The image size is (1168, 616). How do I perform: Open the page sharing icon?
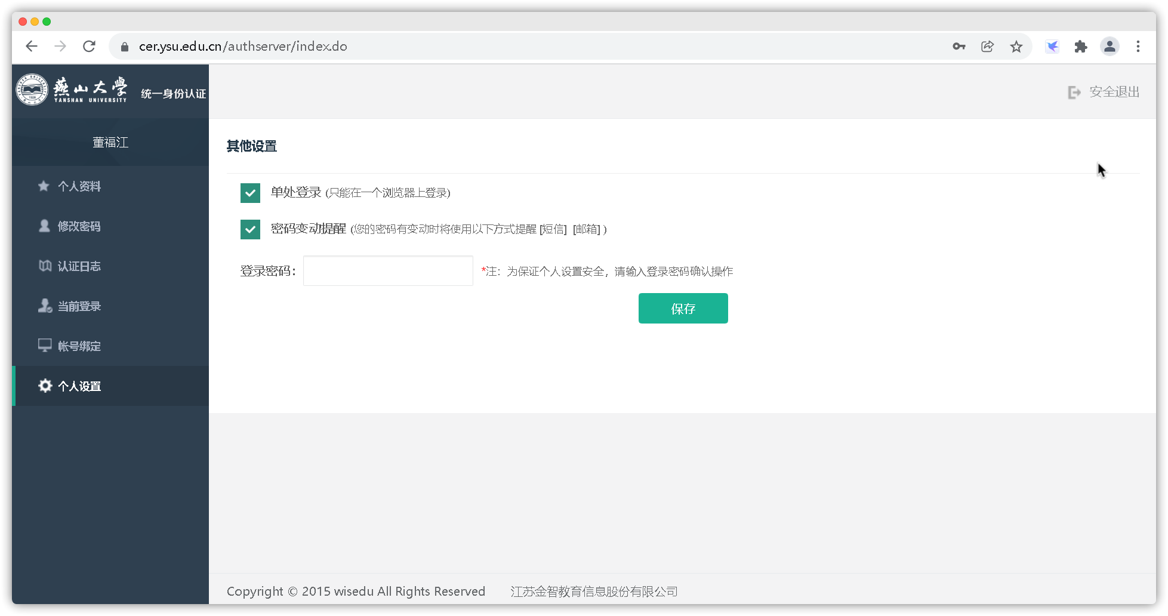987,46
